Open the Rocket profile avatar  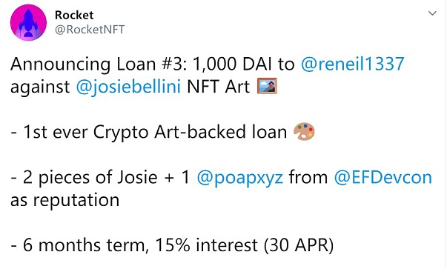coord(28,22)
